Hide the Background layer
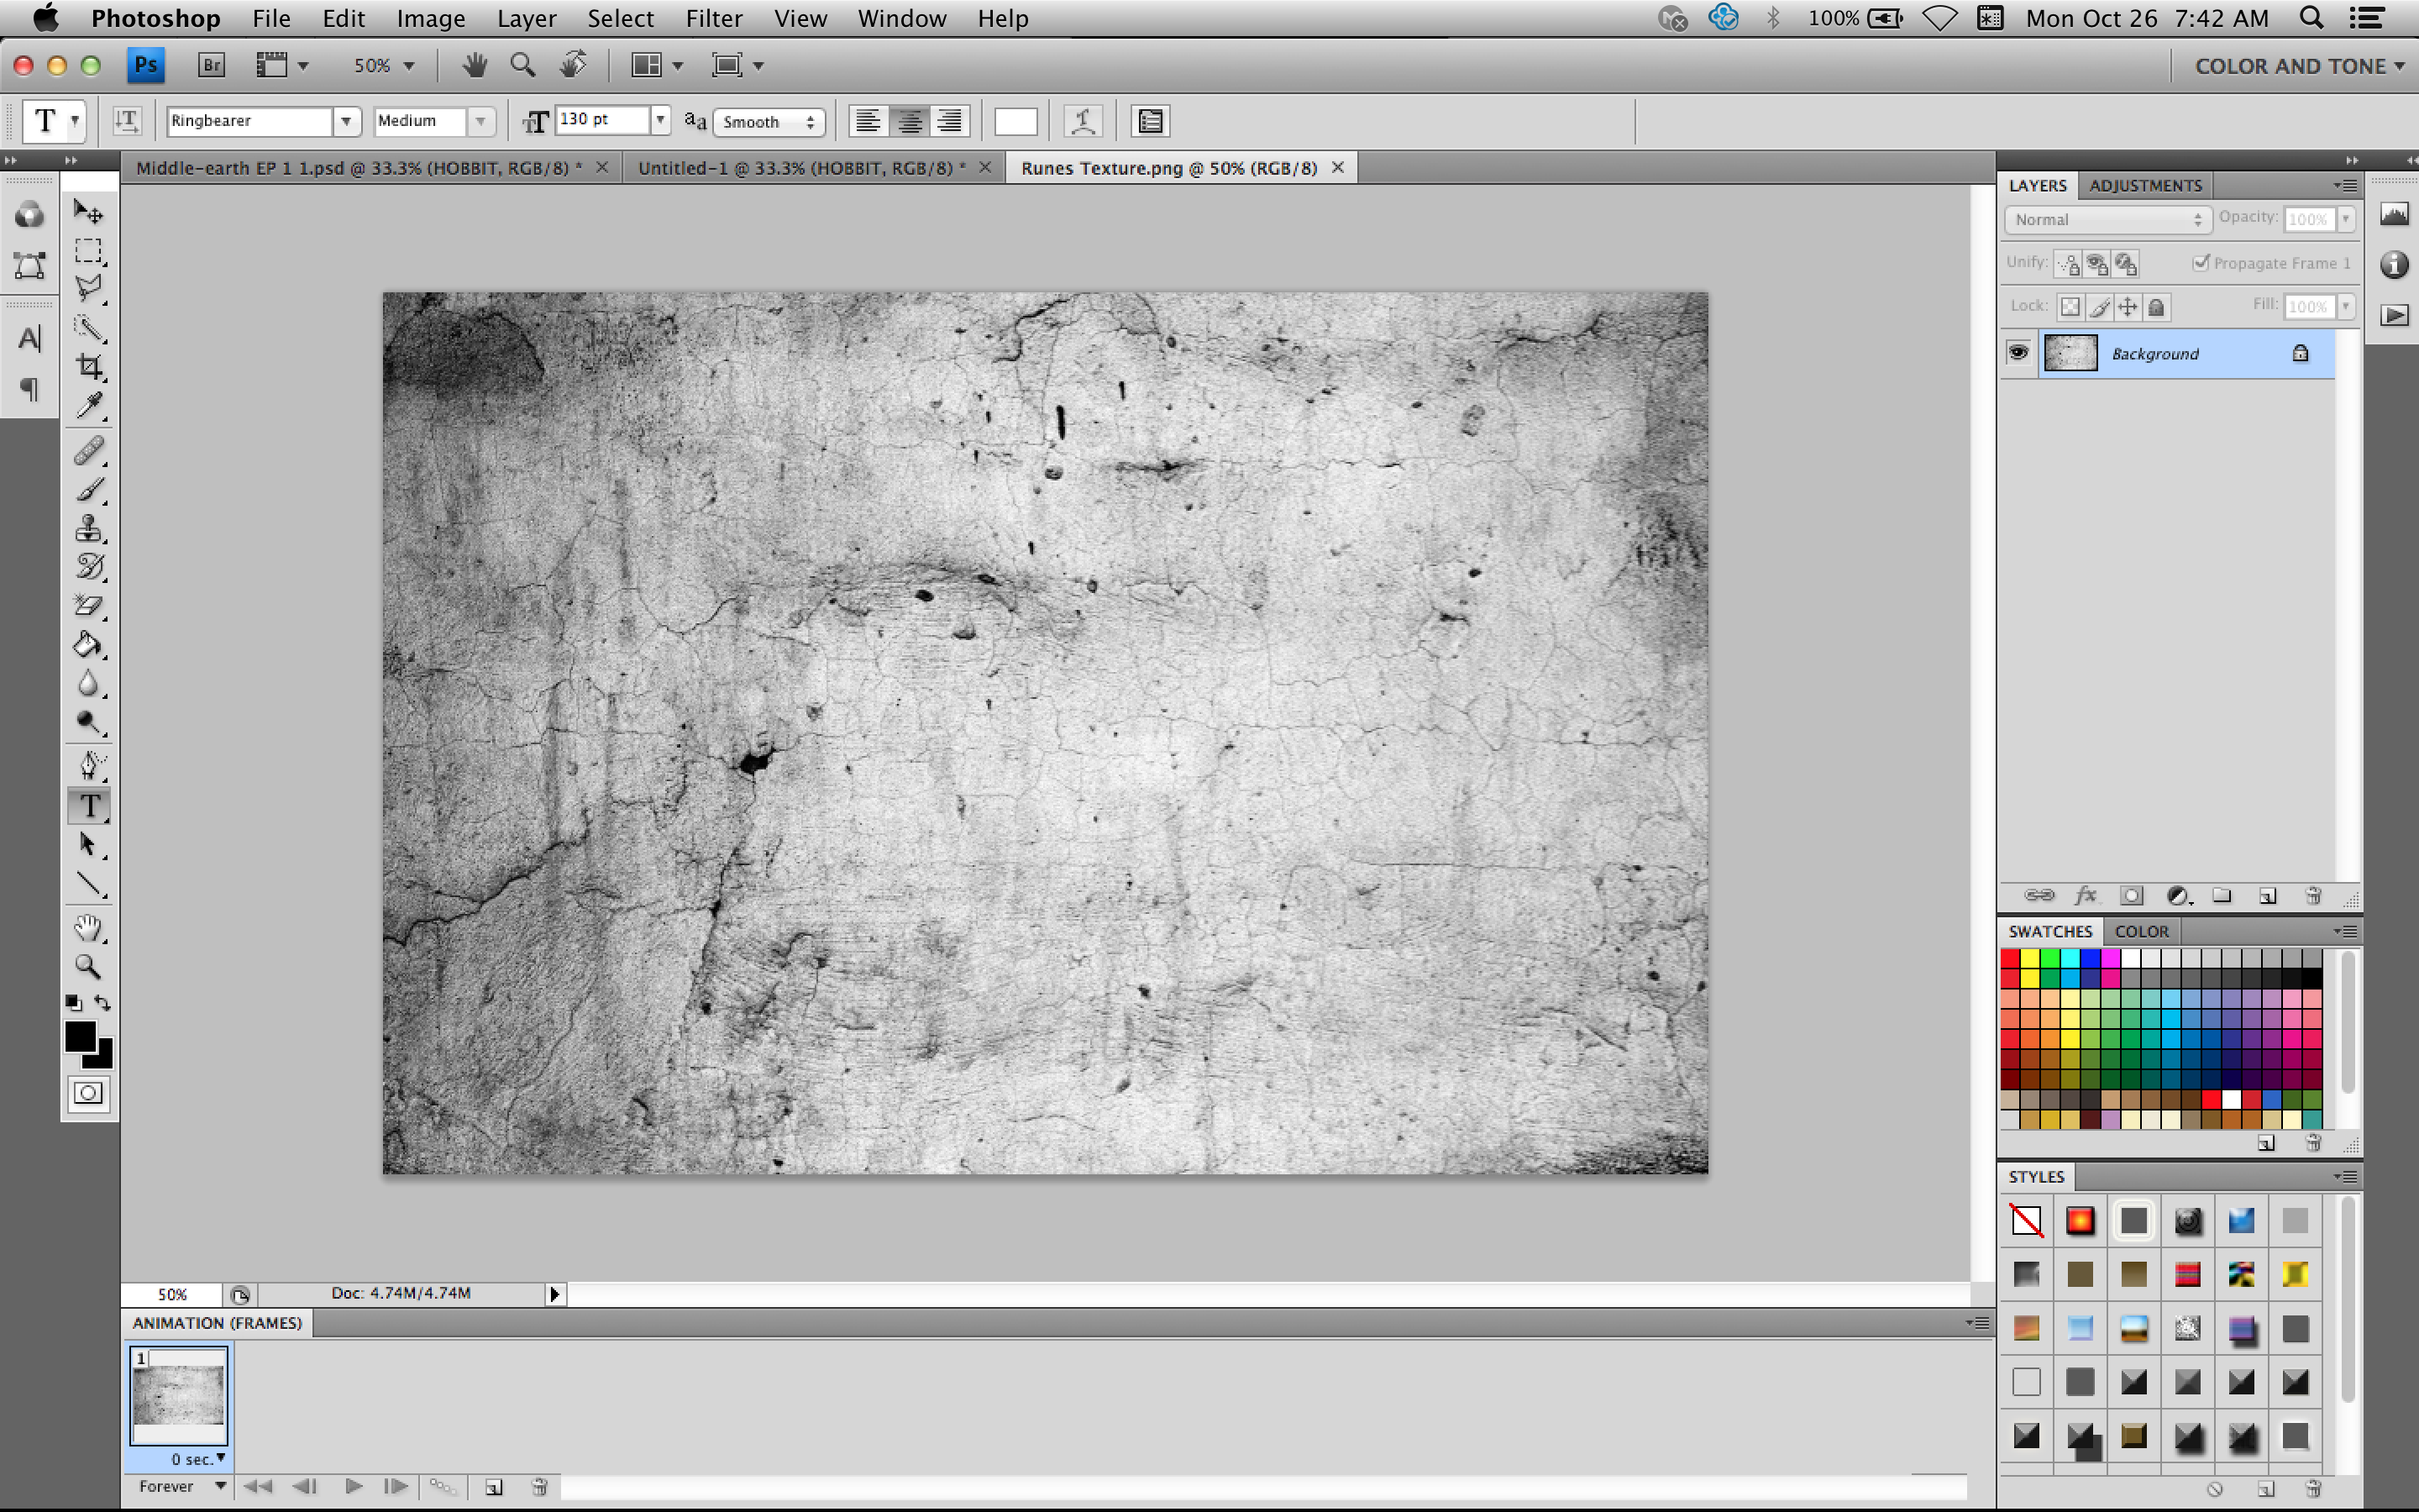The image size is (2419, 1512). (x=2018, y=352)
